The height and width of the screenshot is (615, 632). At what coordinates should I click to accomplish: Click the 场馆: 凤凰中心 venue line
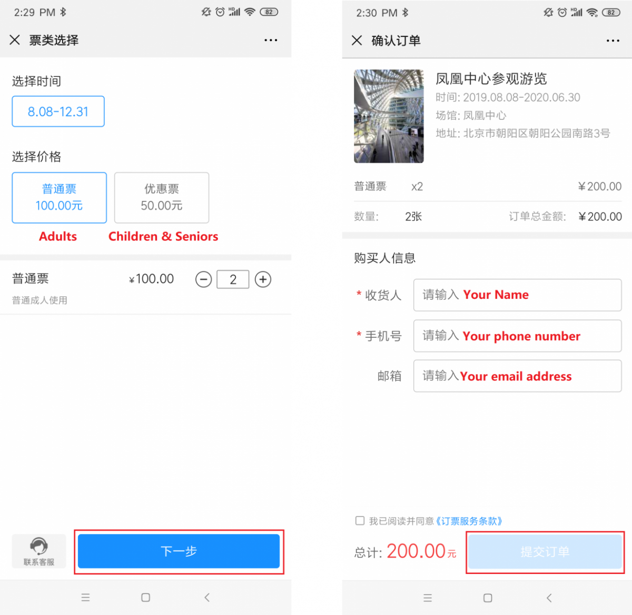coord(471,115)
